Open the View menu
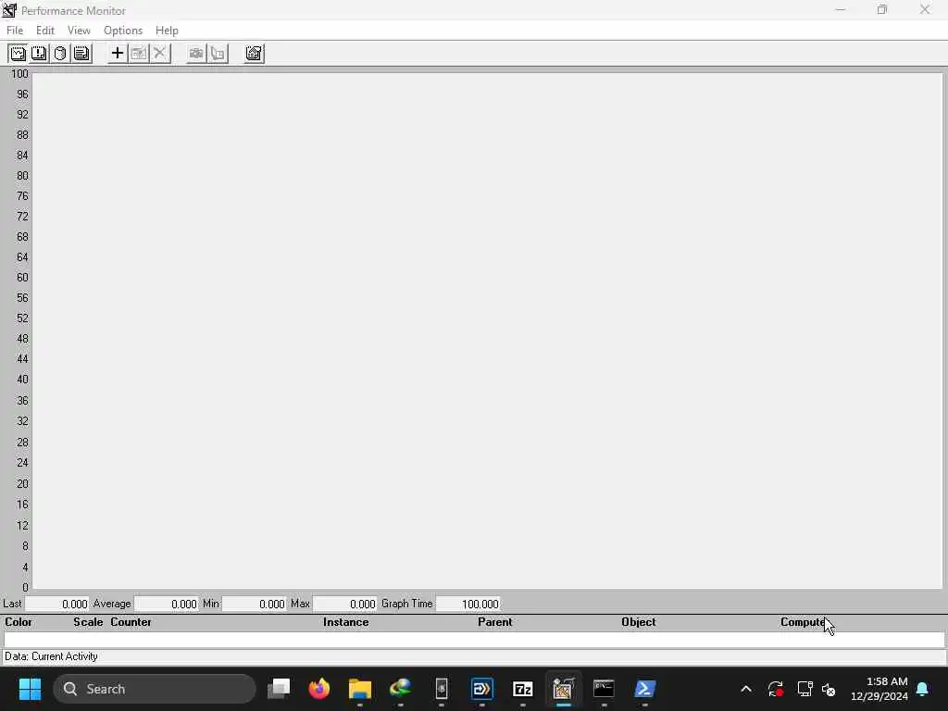The width and height of the screenshot is (948, 711). pyautogui.click(x=79, y=31)
